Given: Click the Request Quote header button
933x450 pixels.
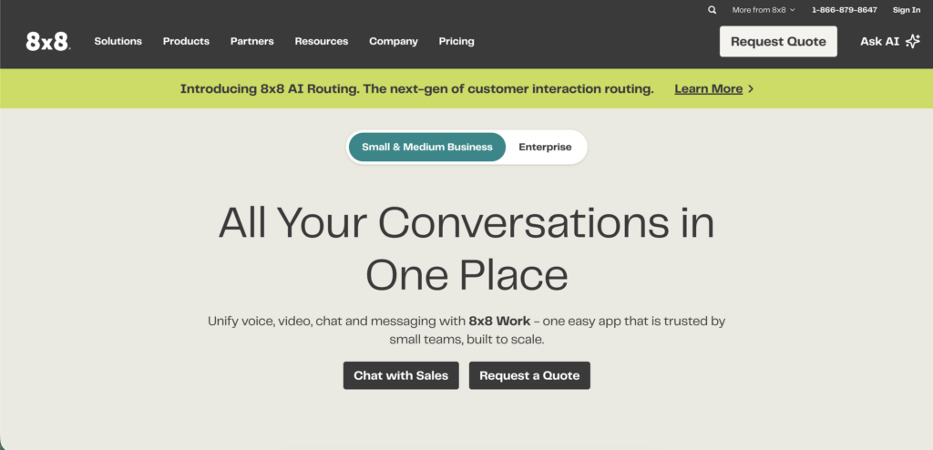Looking at the screenshot, I should click(x=778, y=42).
